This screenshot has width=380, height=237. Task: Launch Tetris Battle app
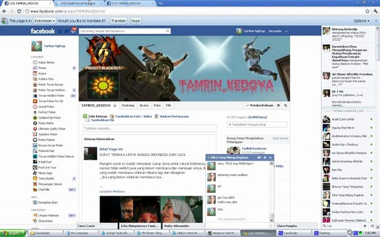(46, 178)
